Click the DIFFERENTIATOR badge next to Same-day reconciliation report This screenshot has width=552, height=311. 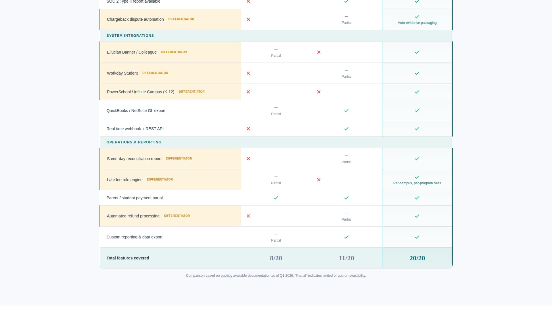coord(179,159)
